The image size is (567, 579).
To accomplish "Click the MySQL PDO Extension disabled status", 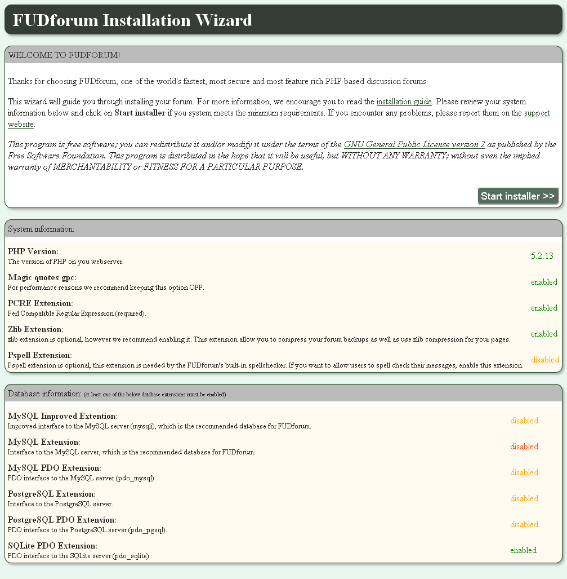I will tap(524, 472).
